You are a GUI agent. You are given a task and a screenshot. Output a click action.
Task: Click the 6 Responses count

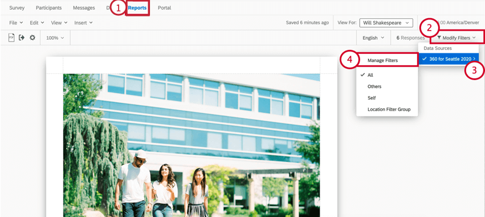coord(410,38)
